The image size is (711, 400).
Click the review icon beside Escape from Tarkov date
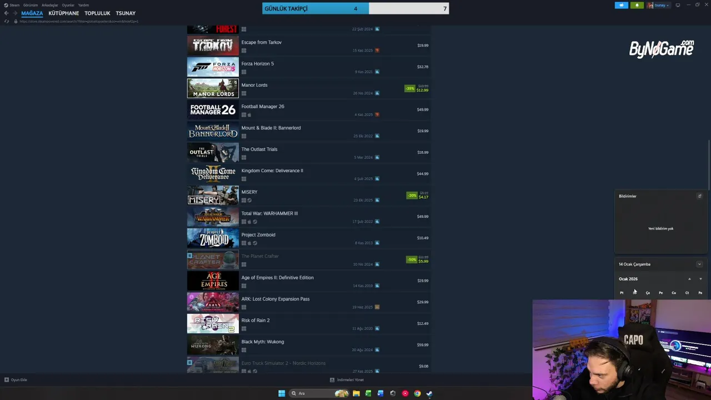coord(377,51)
